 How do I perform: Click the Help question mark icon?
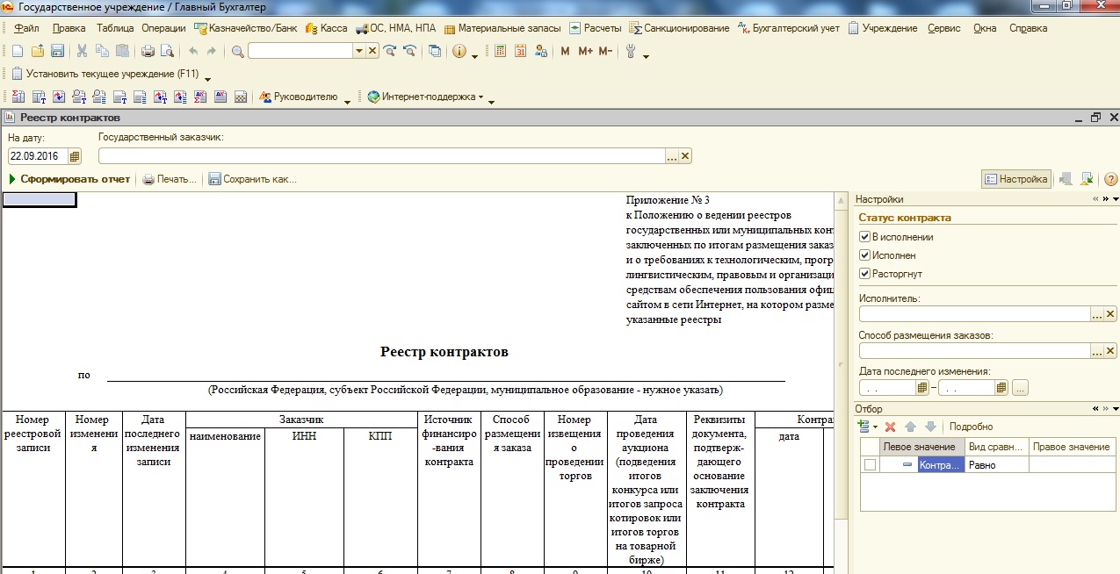point(1110,179)
